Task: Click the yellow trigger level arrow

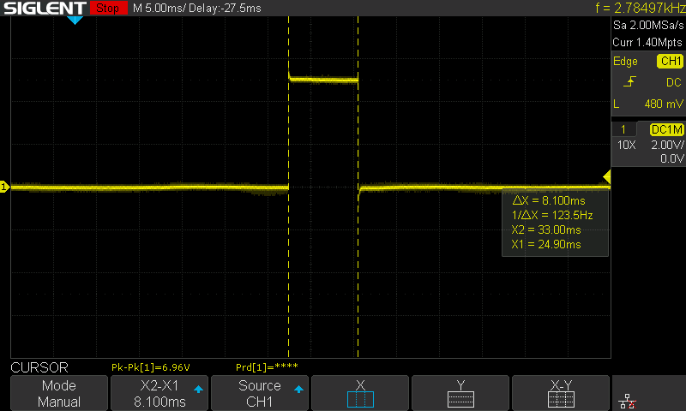Action: click(x=606, y=177)
